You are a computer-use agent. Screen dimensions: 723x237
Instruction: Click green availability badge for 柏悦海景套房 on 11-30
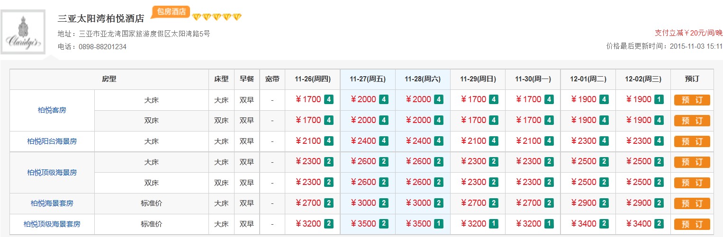point(549,203)
